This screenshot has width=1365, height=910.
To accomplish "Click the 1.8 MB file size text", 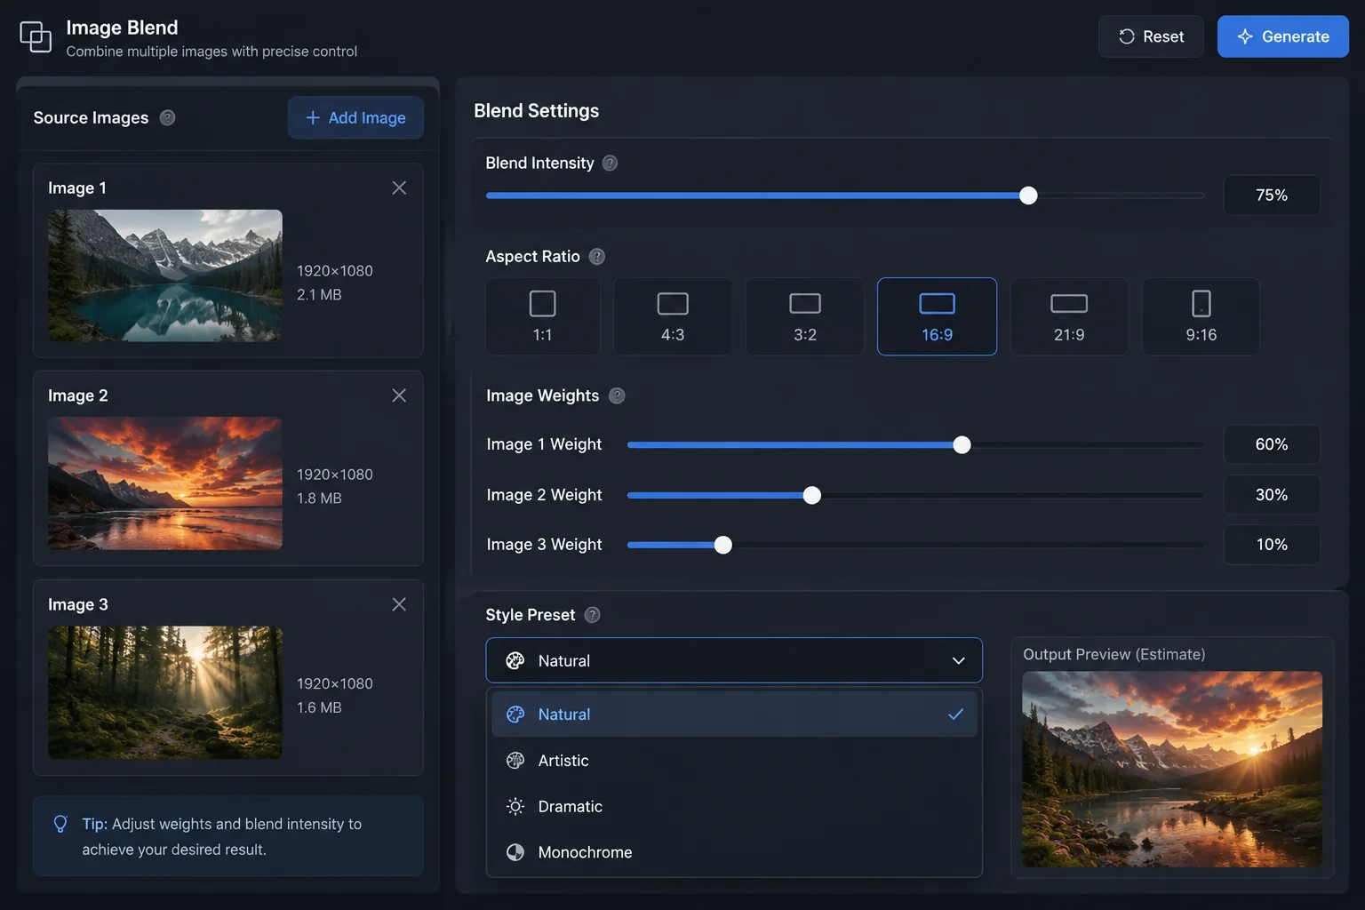I will pos(319,499).
